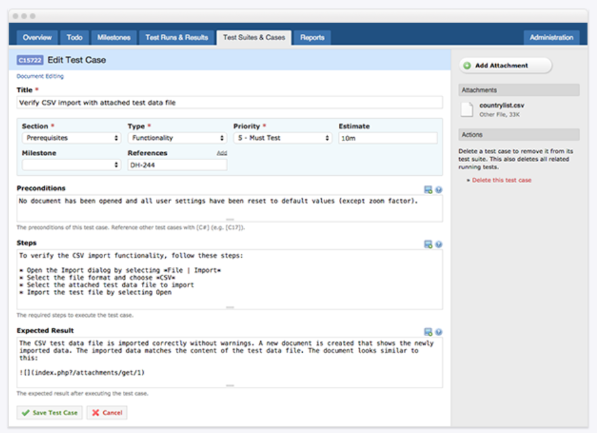The image size is (597, 433).
Task: Click the Expected Result insert image icon
Action: pyautogui.click(x=428, y=332)
